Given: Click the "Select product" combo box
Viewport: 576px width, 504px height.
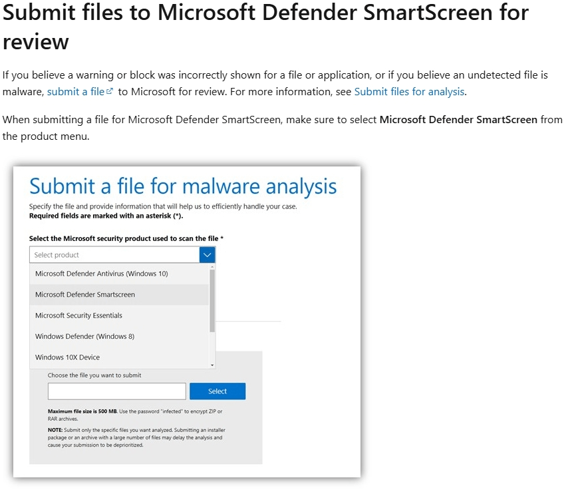Looking at the screenshot, I should point(113,254).
